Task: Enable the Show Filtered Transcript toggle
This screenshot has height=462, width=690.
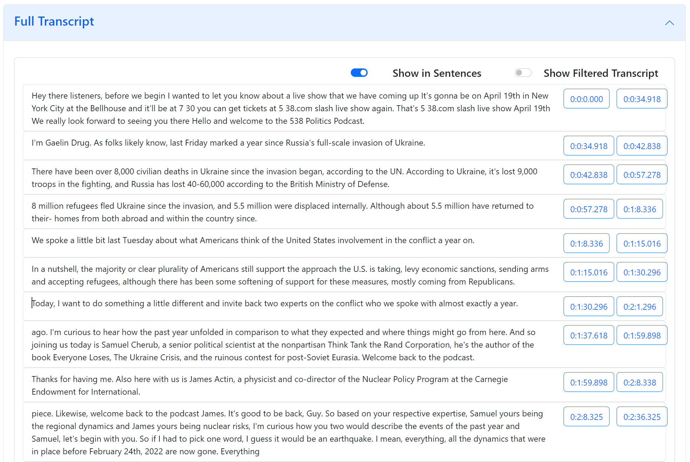Action: (x=523, y=73)
